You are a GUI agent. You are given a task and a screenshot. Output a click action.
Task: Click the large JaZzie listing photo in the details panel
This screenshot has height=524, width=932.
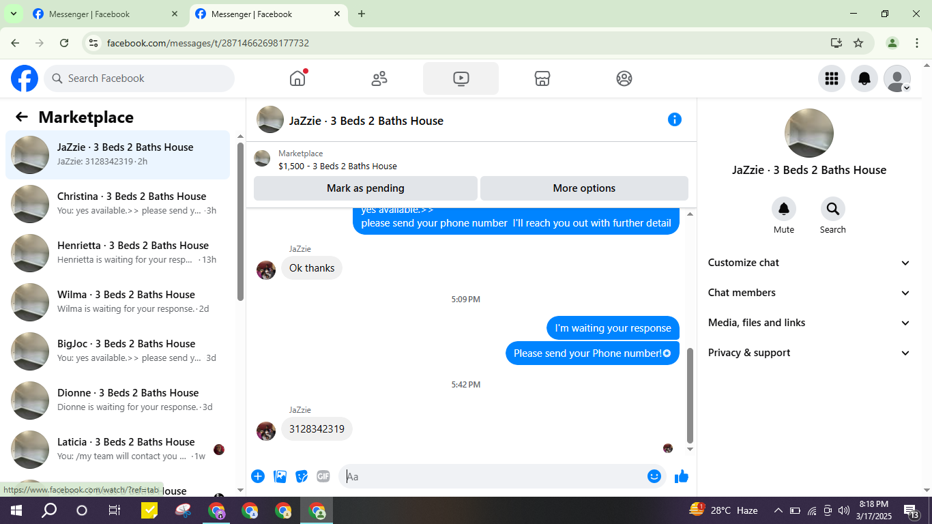point(809,133)
